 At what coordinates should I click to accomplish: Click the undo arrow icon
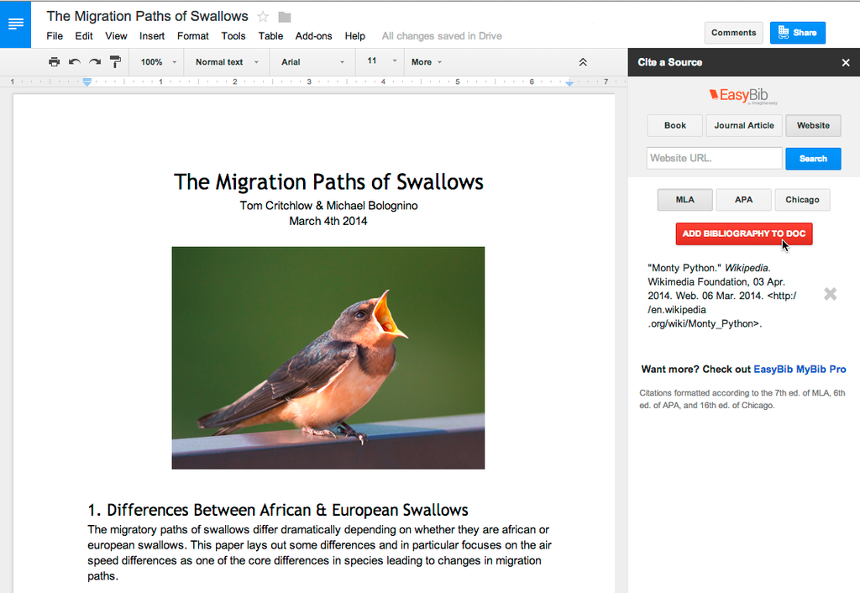click(75, 62)
